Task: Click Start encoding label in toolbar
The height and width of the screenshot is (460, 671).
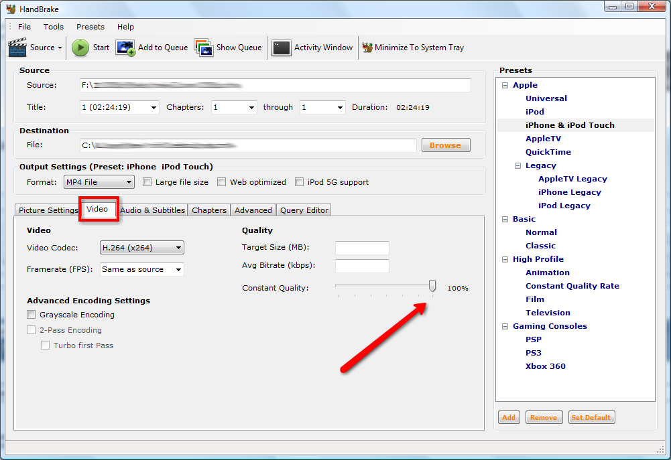Action: (101, 48)
